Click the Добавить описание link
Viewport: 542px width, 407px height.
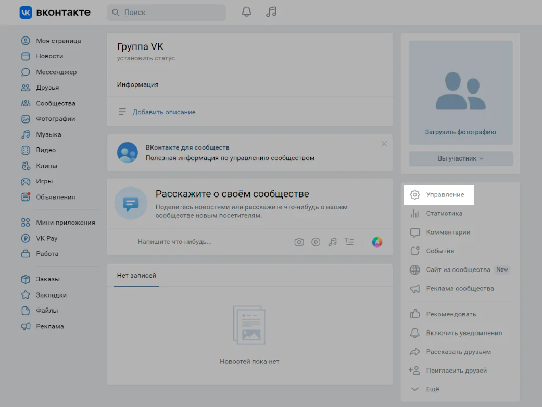coord(163,112)
